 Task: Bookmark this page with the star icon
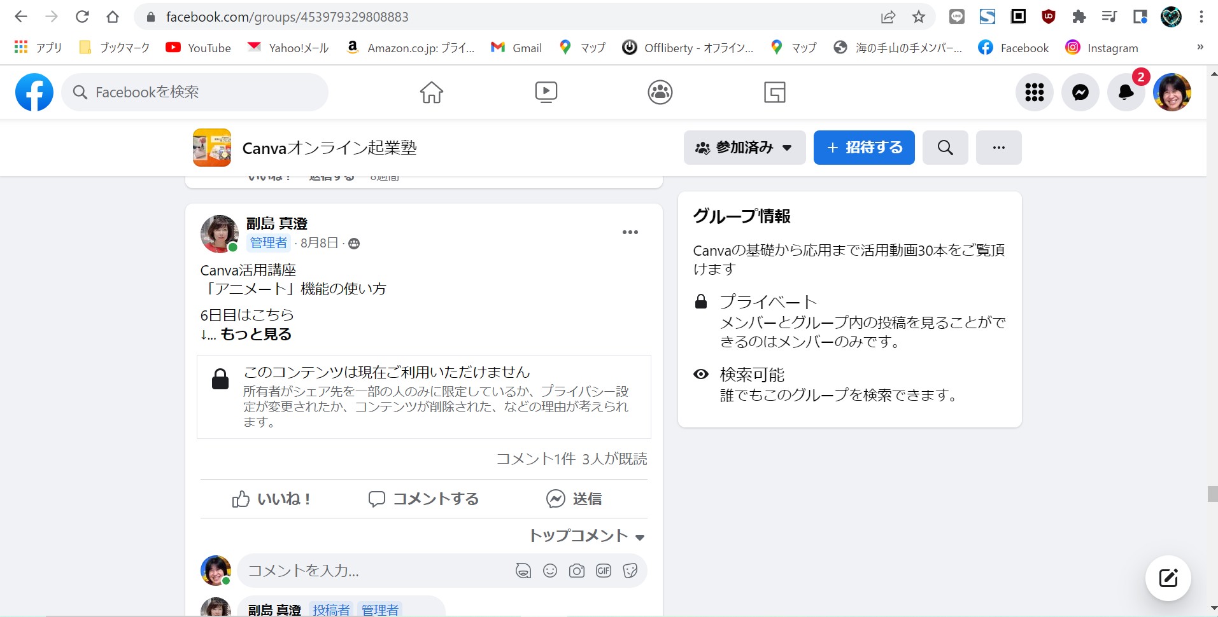click(x=918, y=17)
